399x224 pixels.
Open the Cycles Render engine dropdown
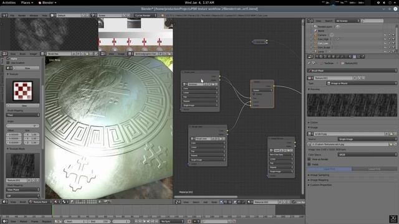point(145,16)
